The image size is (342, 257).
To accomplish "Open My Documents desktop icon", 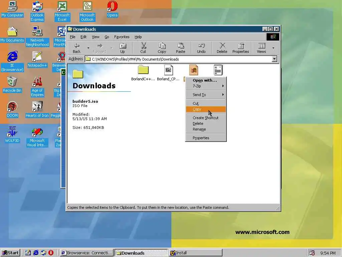I will point(12,34).
